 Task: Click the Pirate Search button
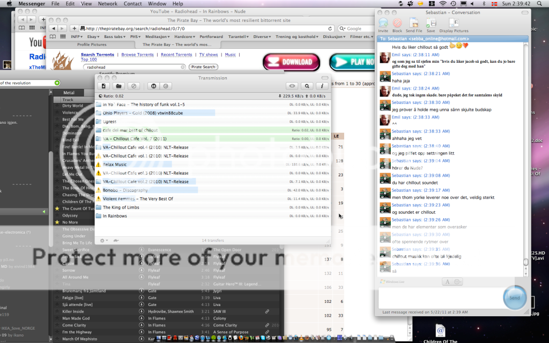pos(203,67)
